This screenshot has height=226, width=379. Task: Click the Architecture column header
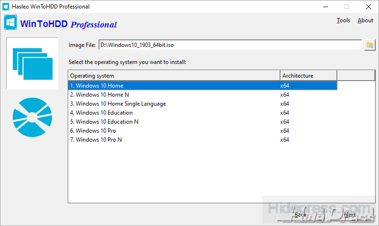(308, 76)
